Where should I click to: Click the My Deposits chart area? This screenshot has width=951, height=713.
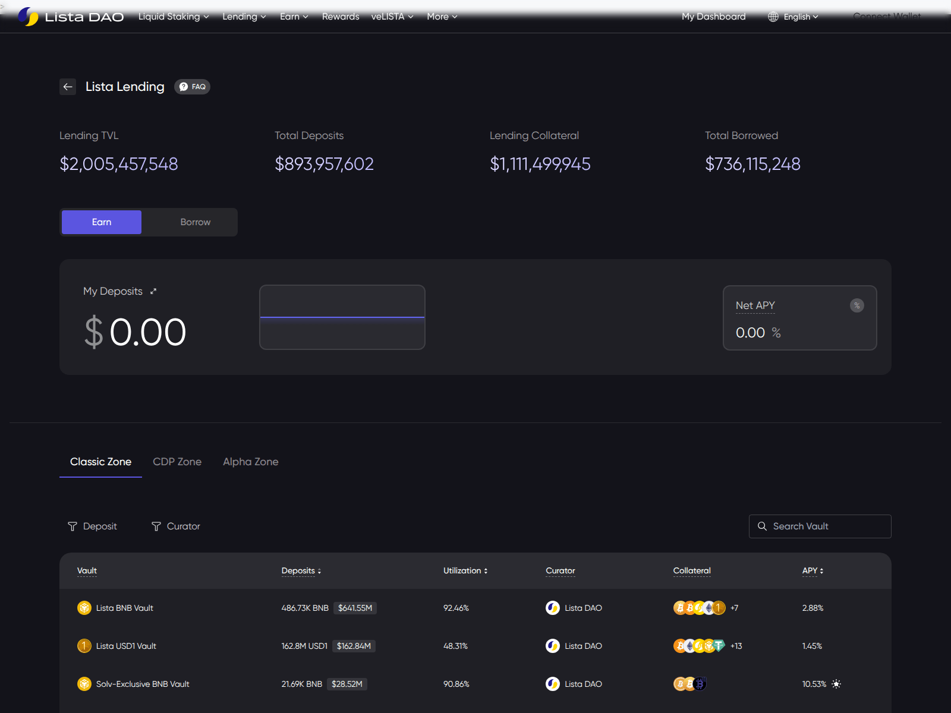(342, 317)
